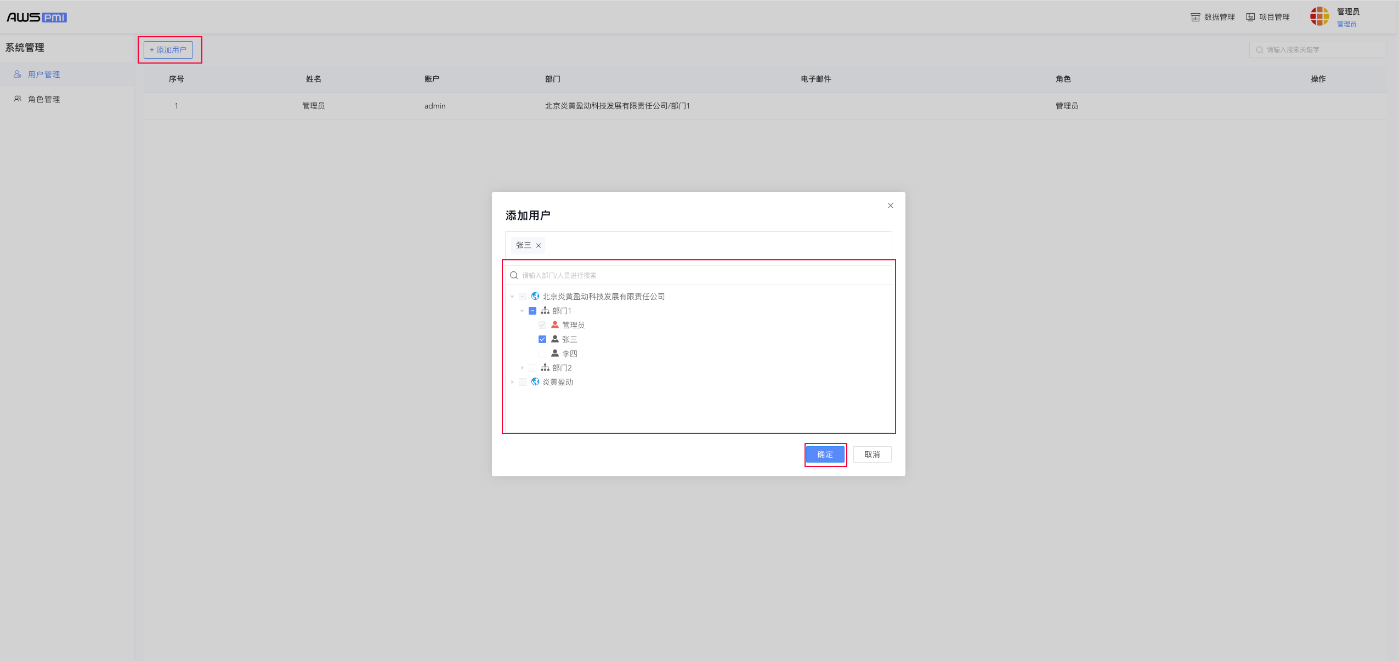Image resolution: width=1399 pixels, height=661 pixels.
Task: Click the 添加用户 button
Action: [x=168, y=50]
